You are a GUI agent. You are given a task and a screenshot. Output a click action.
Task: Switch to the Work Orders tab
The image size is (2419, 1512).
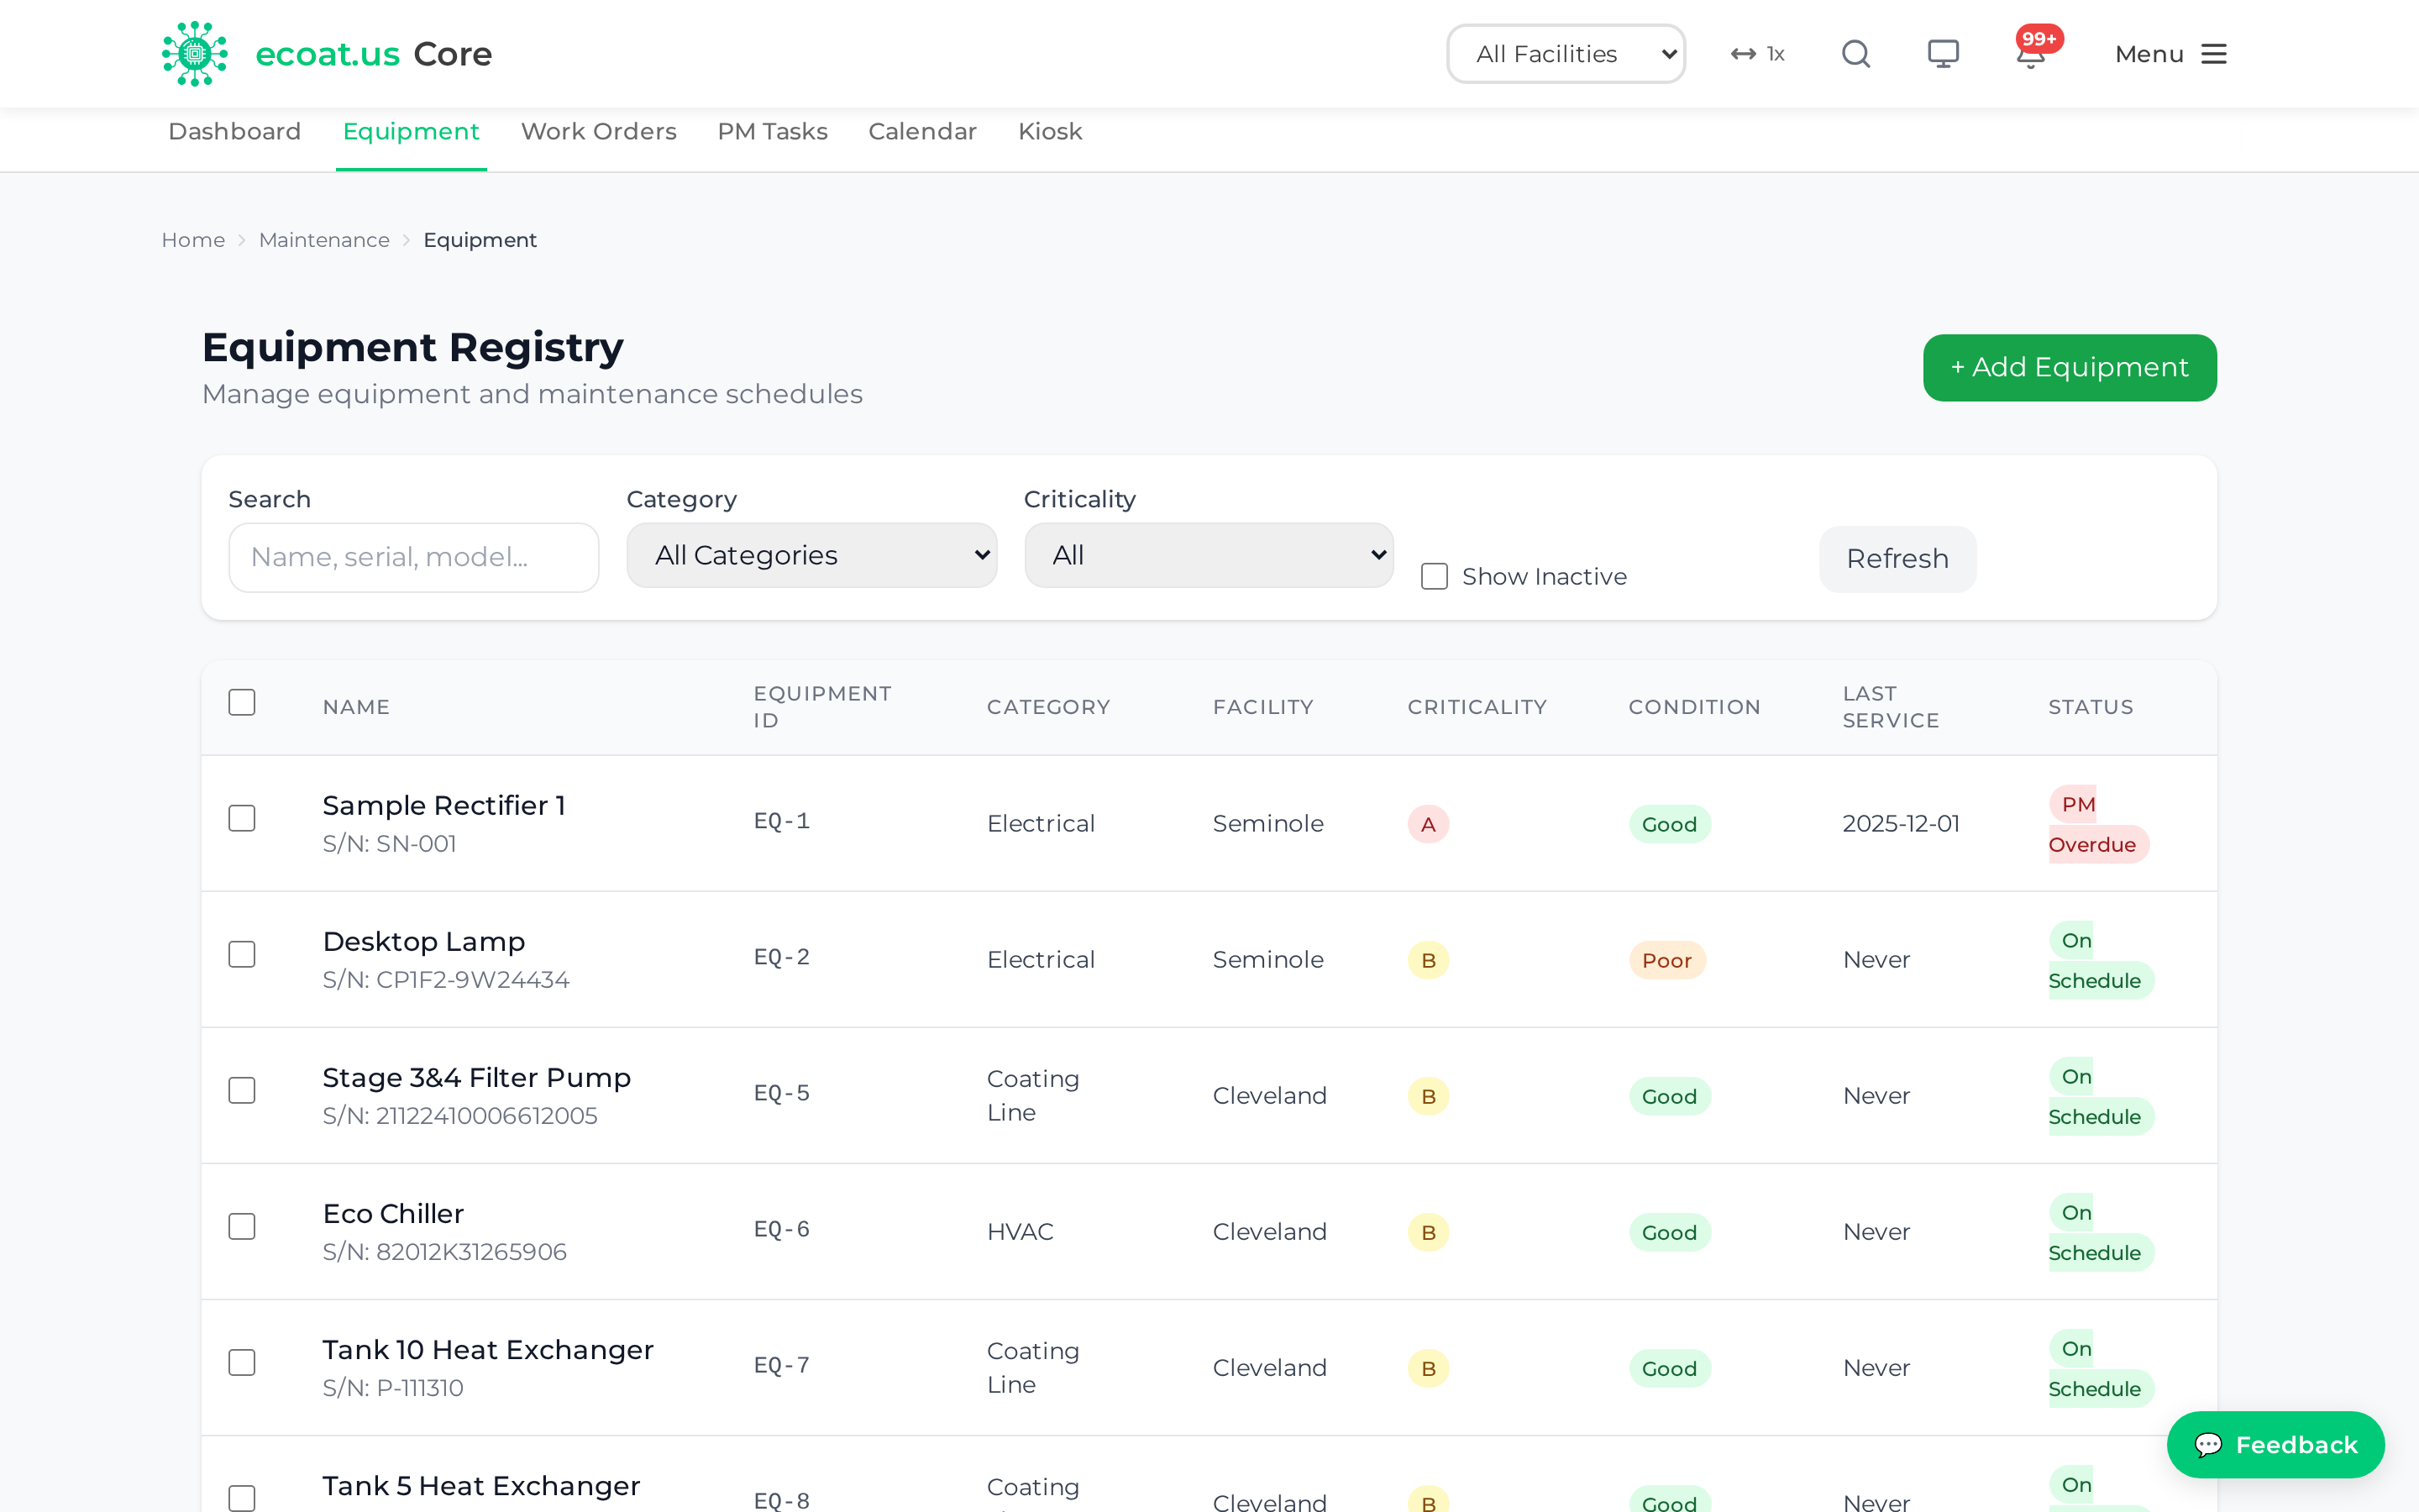click(599, 131)
